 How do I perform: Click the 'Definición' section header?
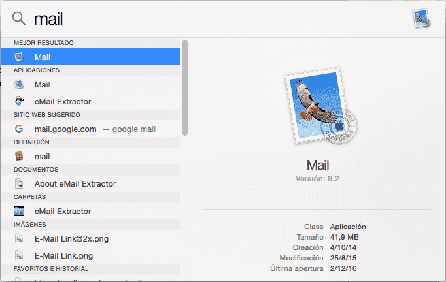pos(31,142)
